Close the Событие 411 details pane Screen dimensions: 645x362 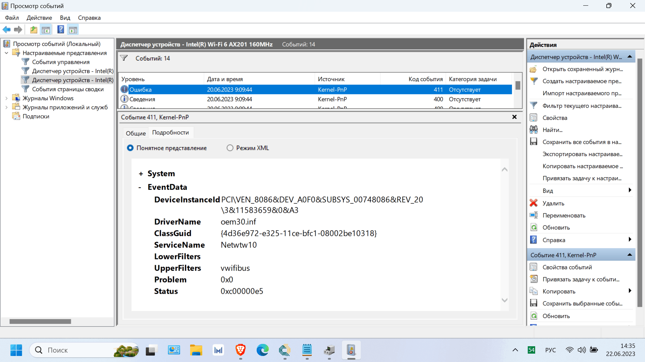514,117
